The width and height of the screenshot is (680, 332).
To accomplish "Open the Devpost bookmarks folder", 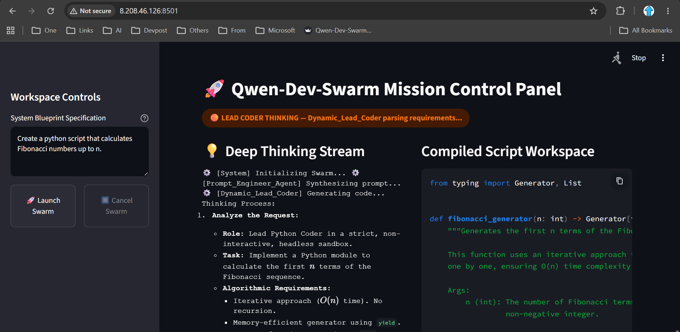I will (x=149, y=30).
